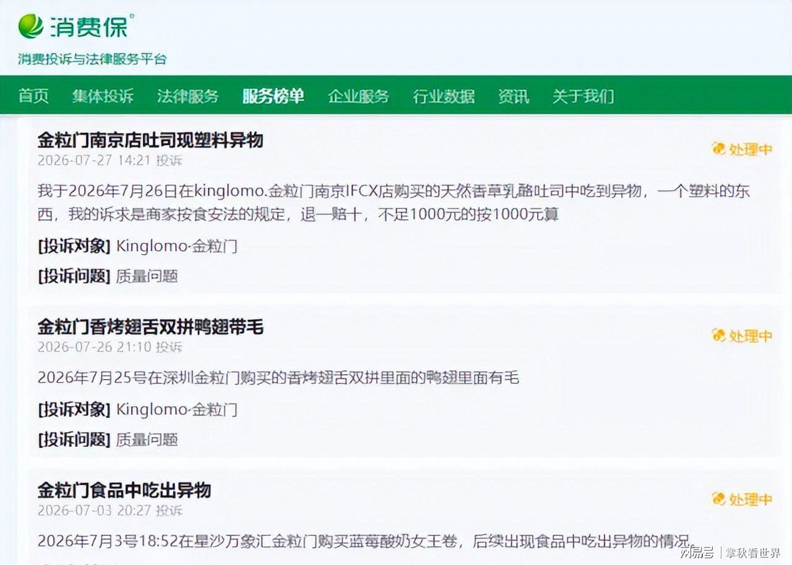Go to the 首页 nav item
This screenshot has height=565, width=792.
(x=33, y=96)
